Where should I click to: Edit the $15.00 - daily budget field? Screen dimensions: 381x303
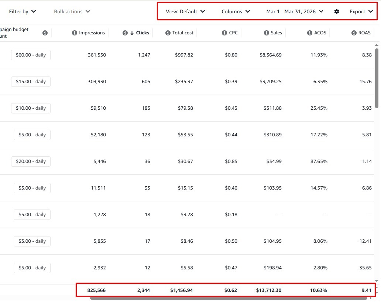pyautogui.click(x=31, y=81)
